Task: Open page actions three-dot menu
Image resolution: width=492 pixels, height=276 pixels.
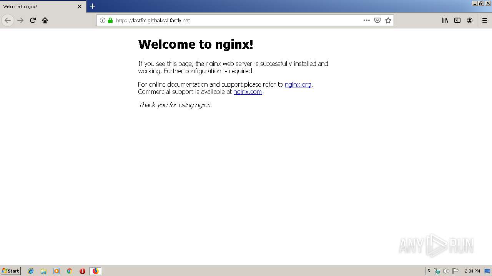Action: click(x=367, y=20)
